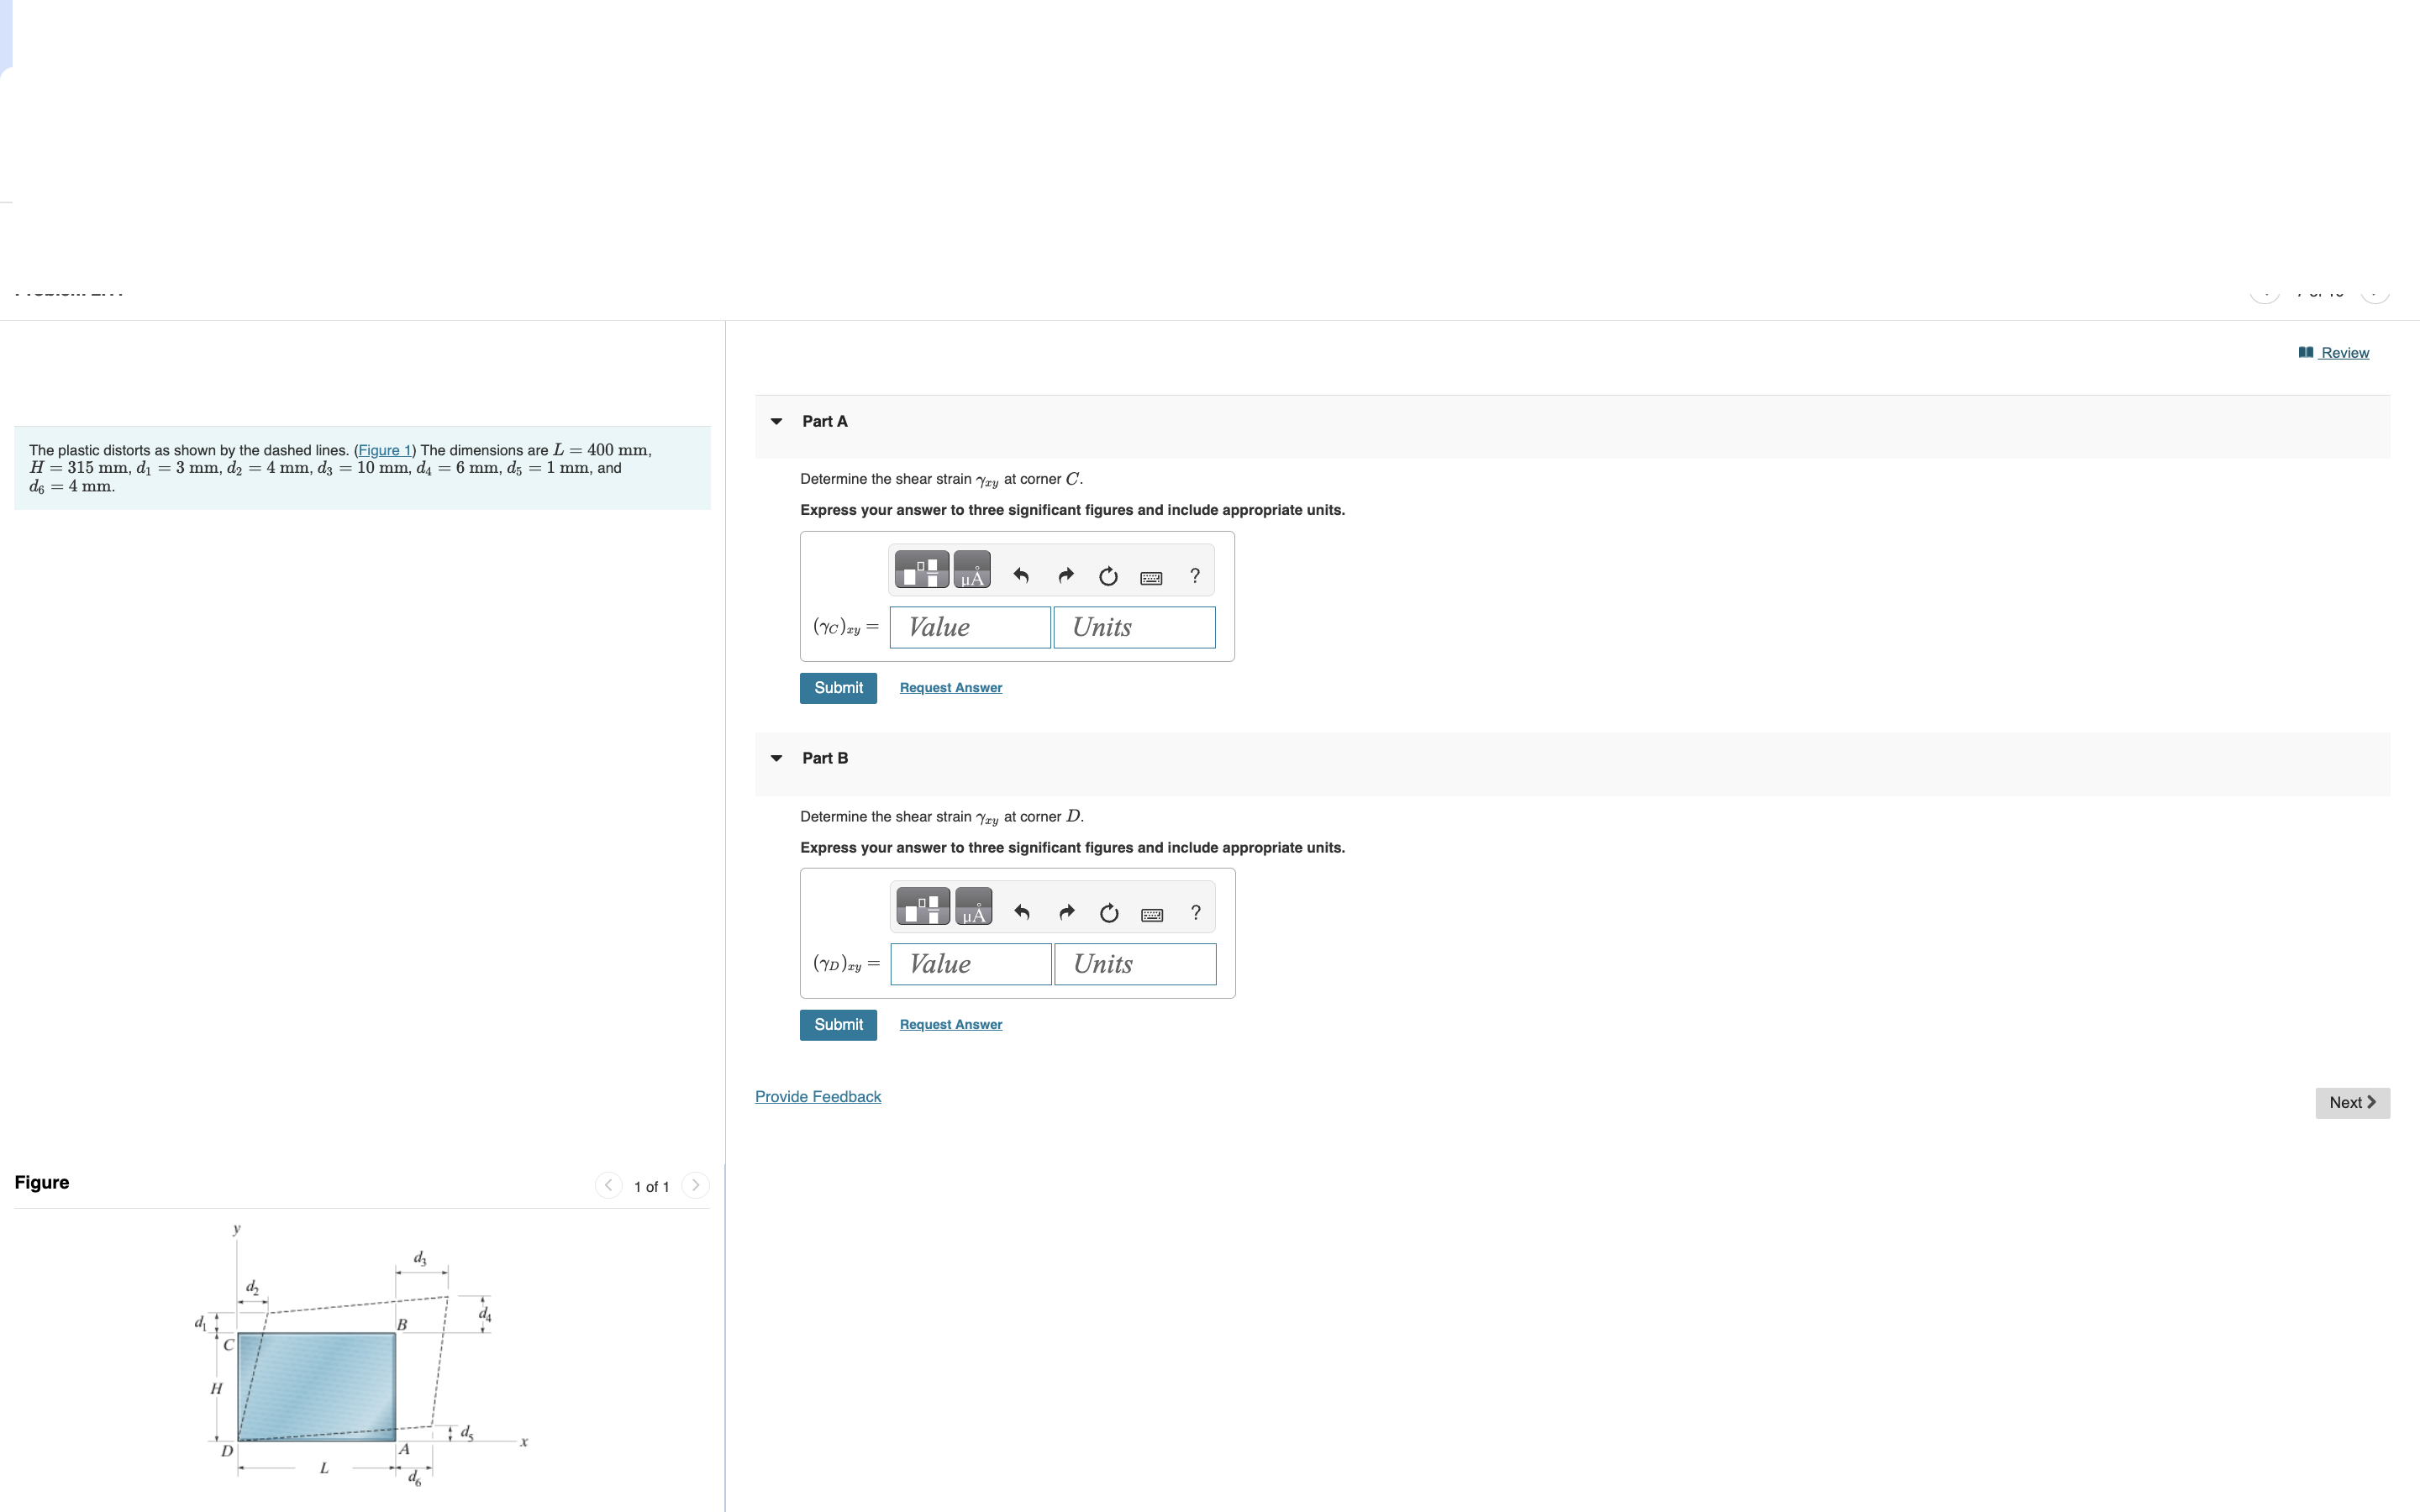Click the redo arrow in Part A toolbar
This screenshot has width=2420, height=1512.
click(1066, 576)
